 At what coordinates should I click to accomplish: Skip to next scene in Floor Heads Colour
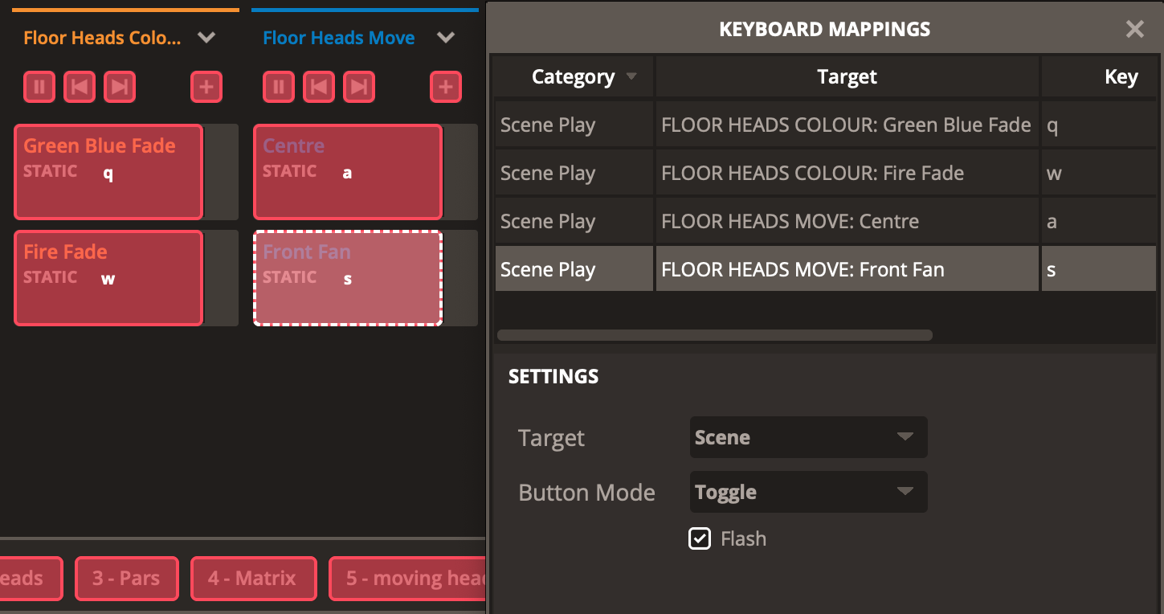[x=120, y=87]
